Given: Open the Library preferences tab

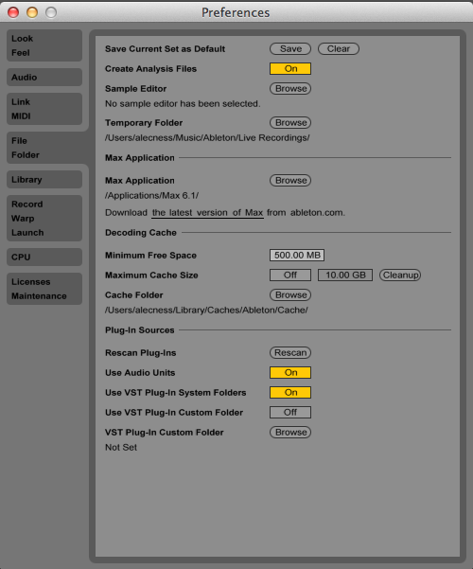Looking at the screenshot, I should pos(44,180).
